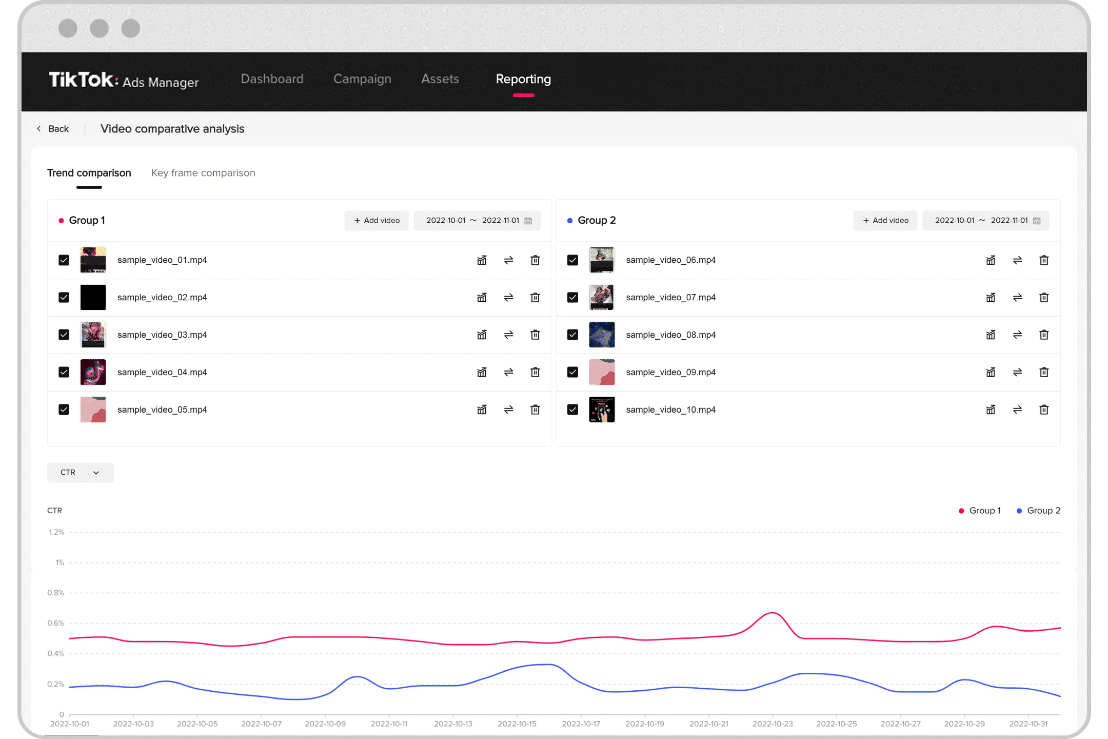Toggle checkbox for sample_video_04.mp4
This screenshot has width=1108, height=739.
pyautogui.click(x=64, y=372)
